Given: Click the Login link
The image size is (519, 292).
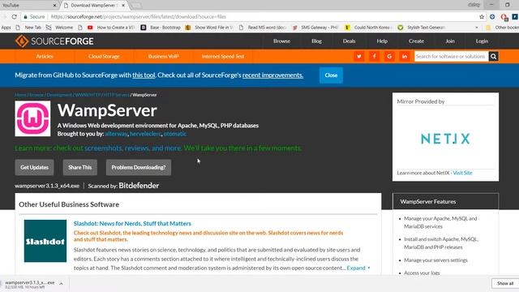Looking at the screenshot, I should [x=482, y=41].
